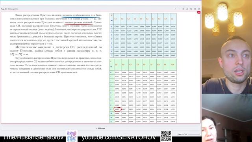
Task: Click row header '12' in the green table
Action: click(x=111, y=121)
